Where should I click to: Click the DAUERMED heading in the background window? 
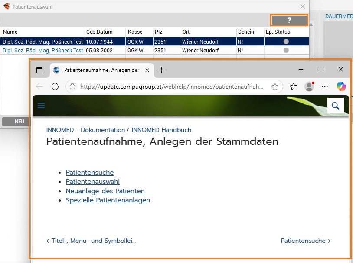point(339,16)
